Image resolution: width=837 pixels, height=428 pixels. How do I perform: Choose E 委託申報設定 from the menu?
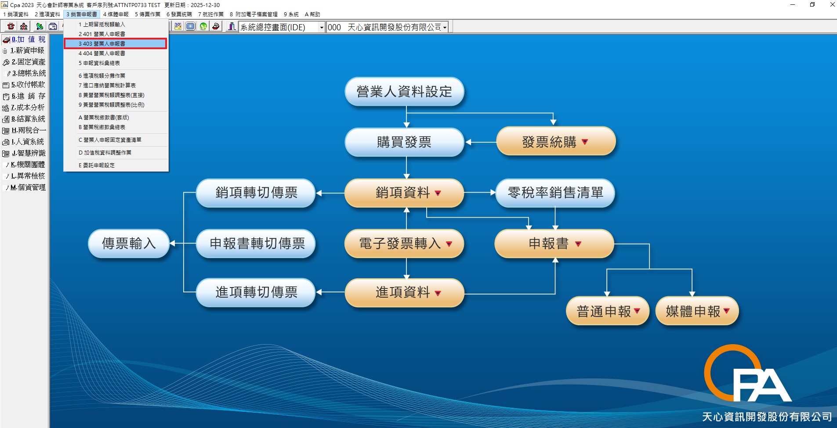tap(97, 165)
